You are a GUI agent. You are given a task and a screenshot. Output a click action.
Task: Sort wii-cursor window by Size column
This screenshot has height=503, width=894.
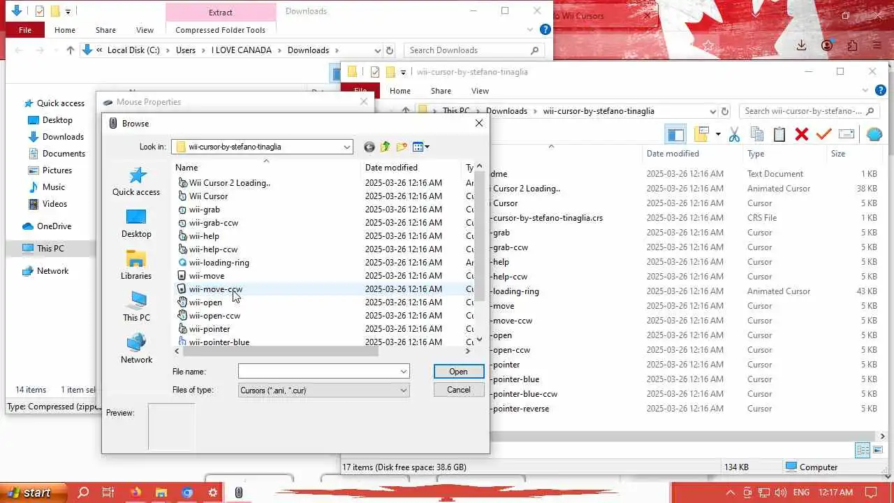[x=853, y=154]
